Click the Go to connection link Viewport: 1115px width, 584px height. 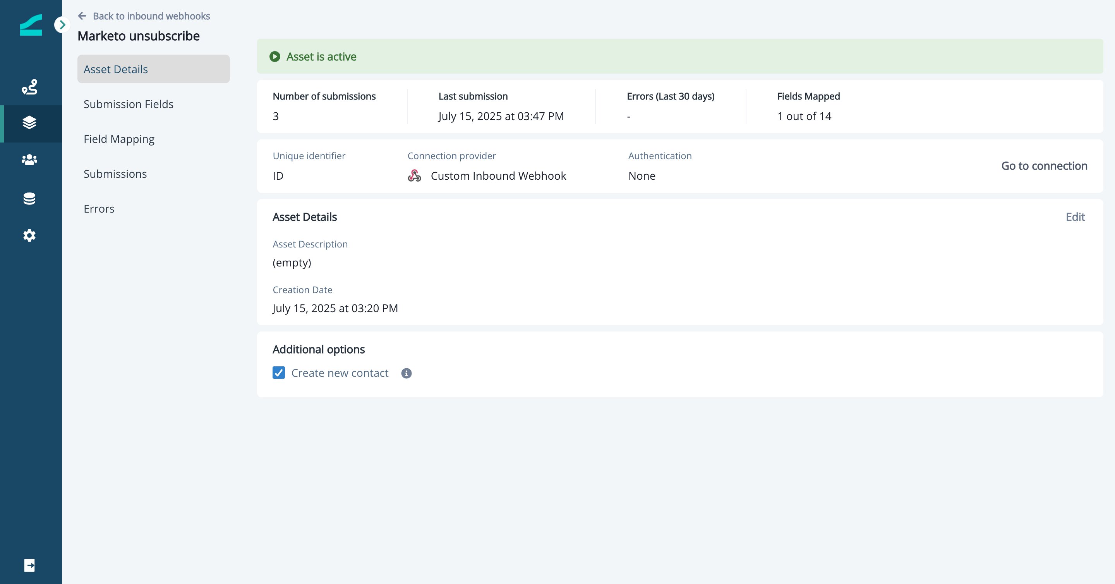pos(1044,166)
